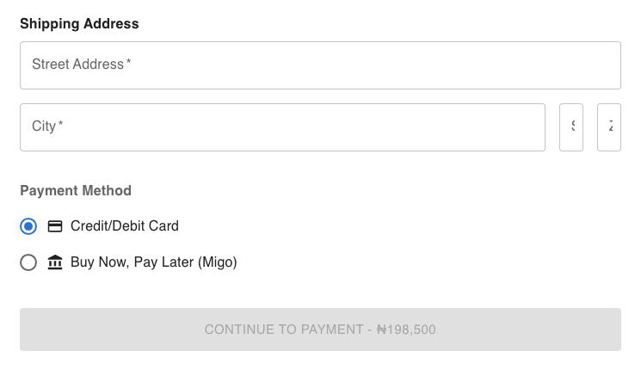
Task: Click the Shipping Address heading
Action: coord(79,24)
